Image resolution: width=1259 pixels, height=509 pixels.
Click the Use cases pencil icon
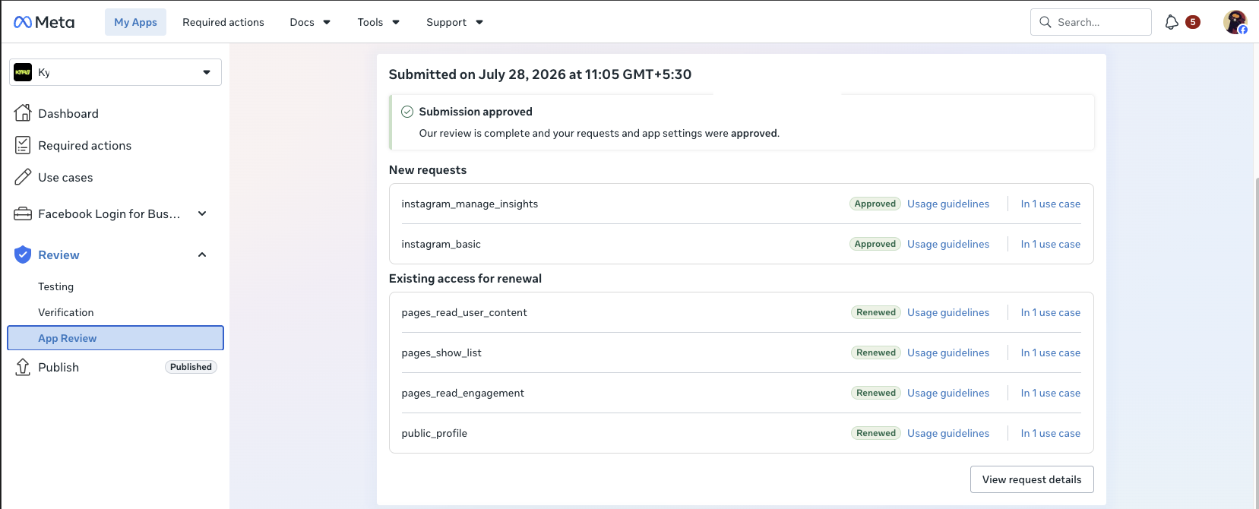coord(23,177)
